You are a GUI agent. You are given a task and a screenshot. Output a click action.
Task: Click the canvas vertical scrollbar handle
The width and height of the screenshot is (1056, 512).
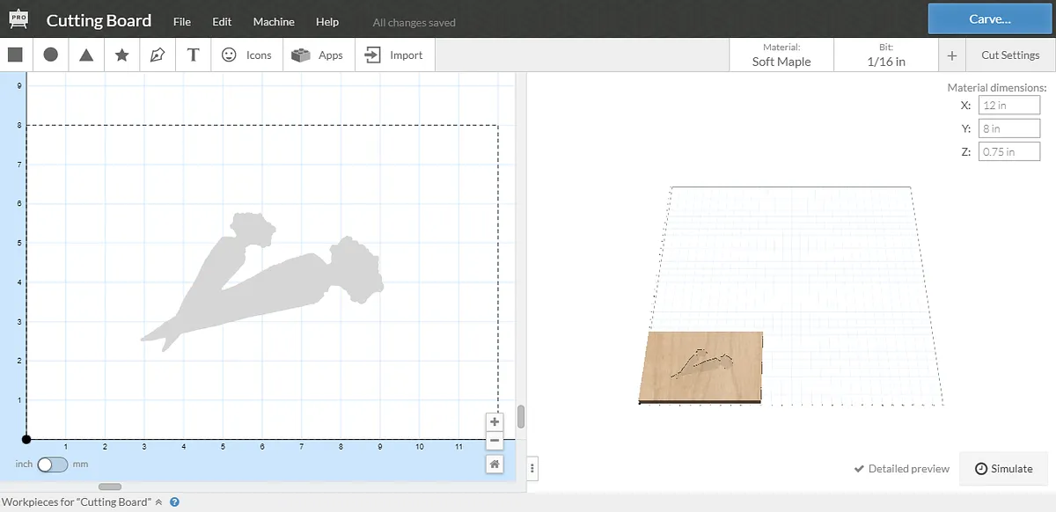(x=521, y=416)
